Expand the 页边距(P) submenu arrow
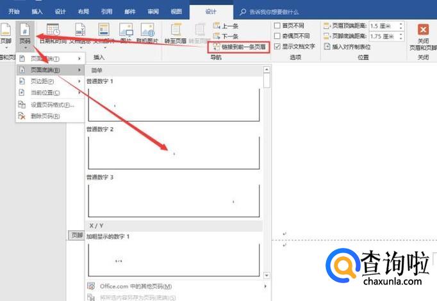Image resolution: width=437 pixels, height=301 pixels. click(x=79, y=81)
